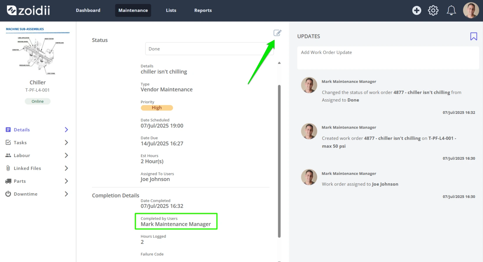Open the Dashboard menu
The image size is (483, 262).
88,10
